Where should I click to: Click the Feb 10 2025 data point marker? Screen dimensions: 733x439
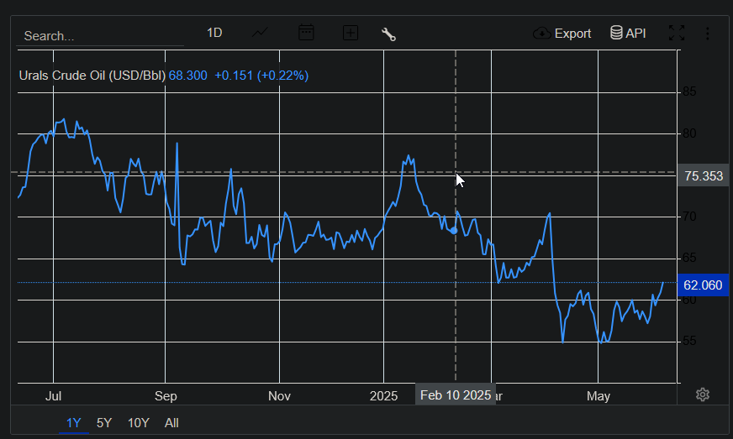tap(455, 229)
